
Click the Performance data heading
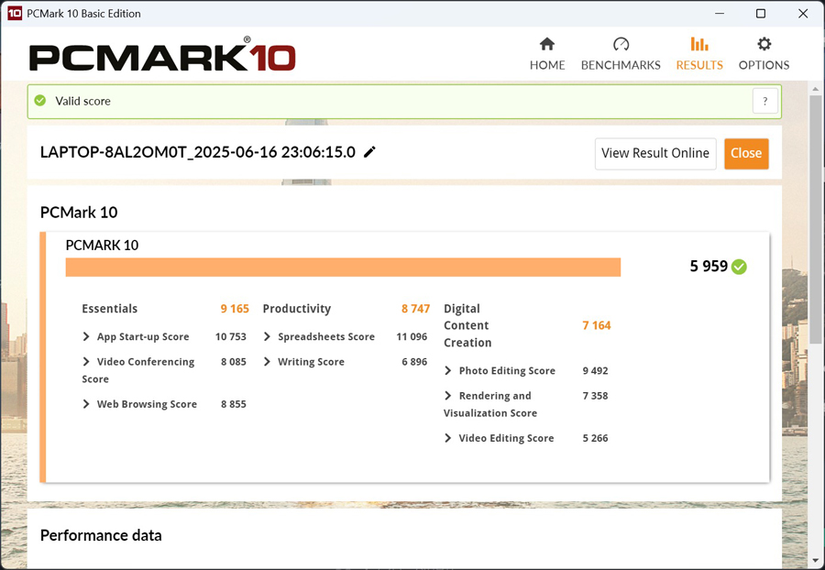click(101, 535)
